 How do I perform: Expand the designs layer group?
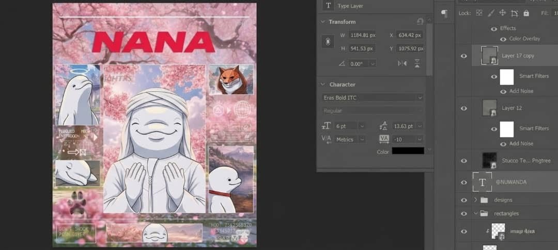pos(475,200)
